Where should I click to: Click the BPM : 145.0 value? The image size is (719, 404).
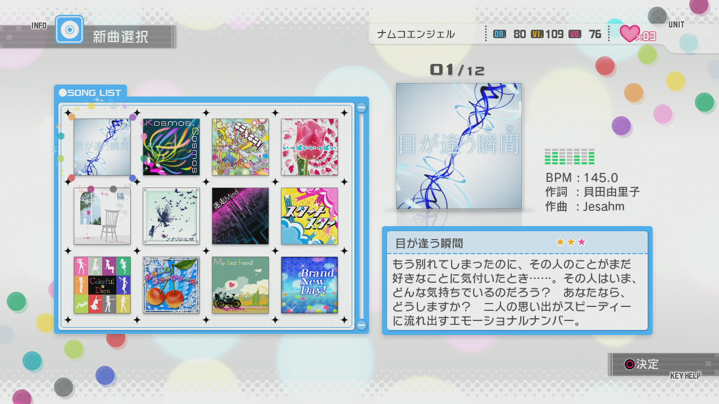click(x=582, y=178)
